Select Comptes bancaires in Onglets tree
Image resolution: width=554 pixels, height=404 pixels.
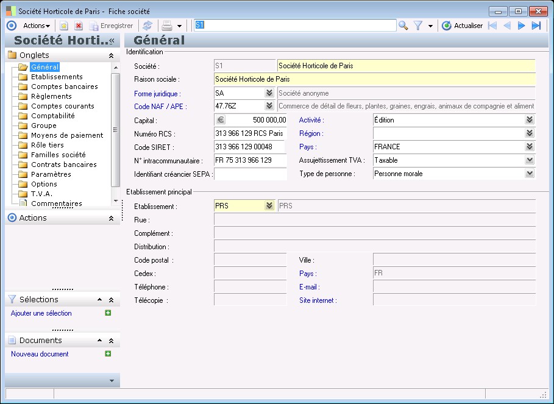point(64,87)
